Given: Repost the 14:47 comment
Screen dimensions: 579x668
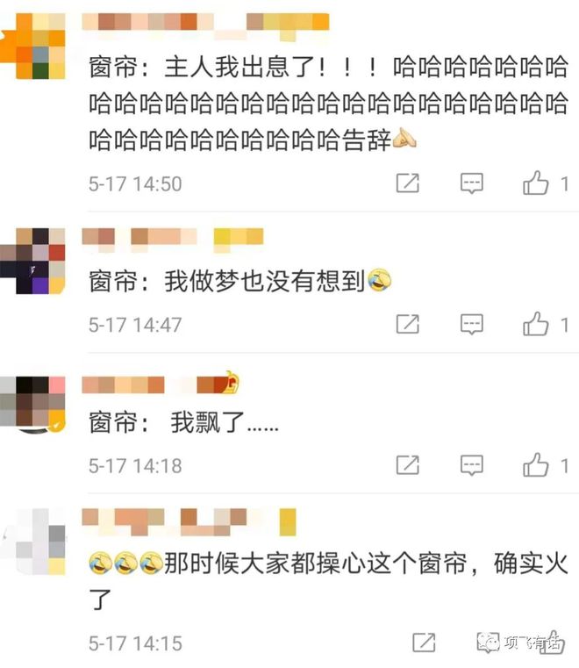Looking at the screenshot, I should (407, 324).
